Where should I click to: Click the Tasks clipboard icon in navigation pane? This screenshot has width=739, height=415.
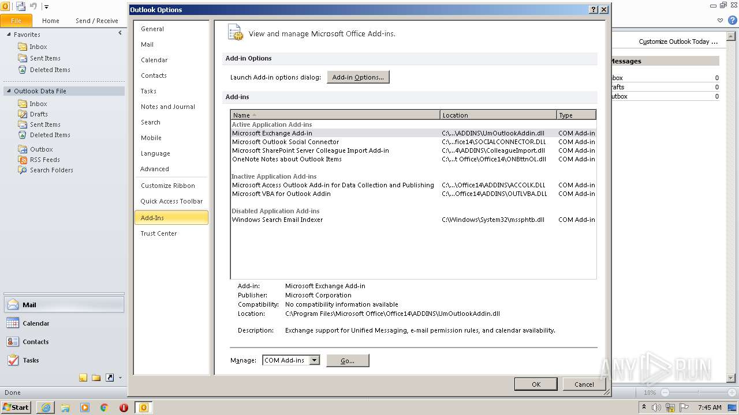tap(13, 360)
